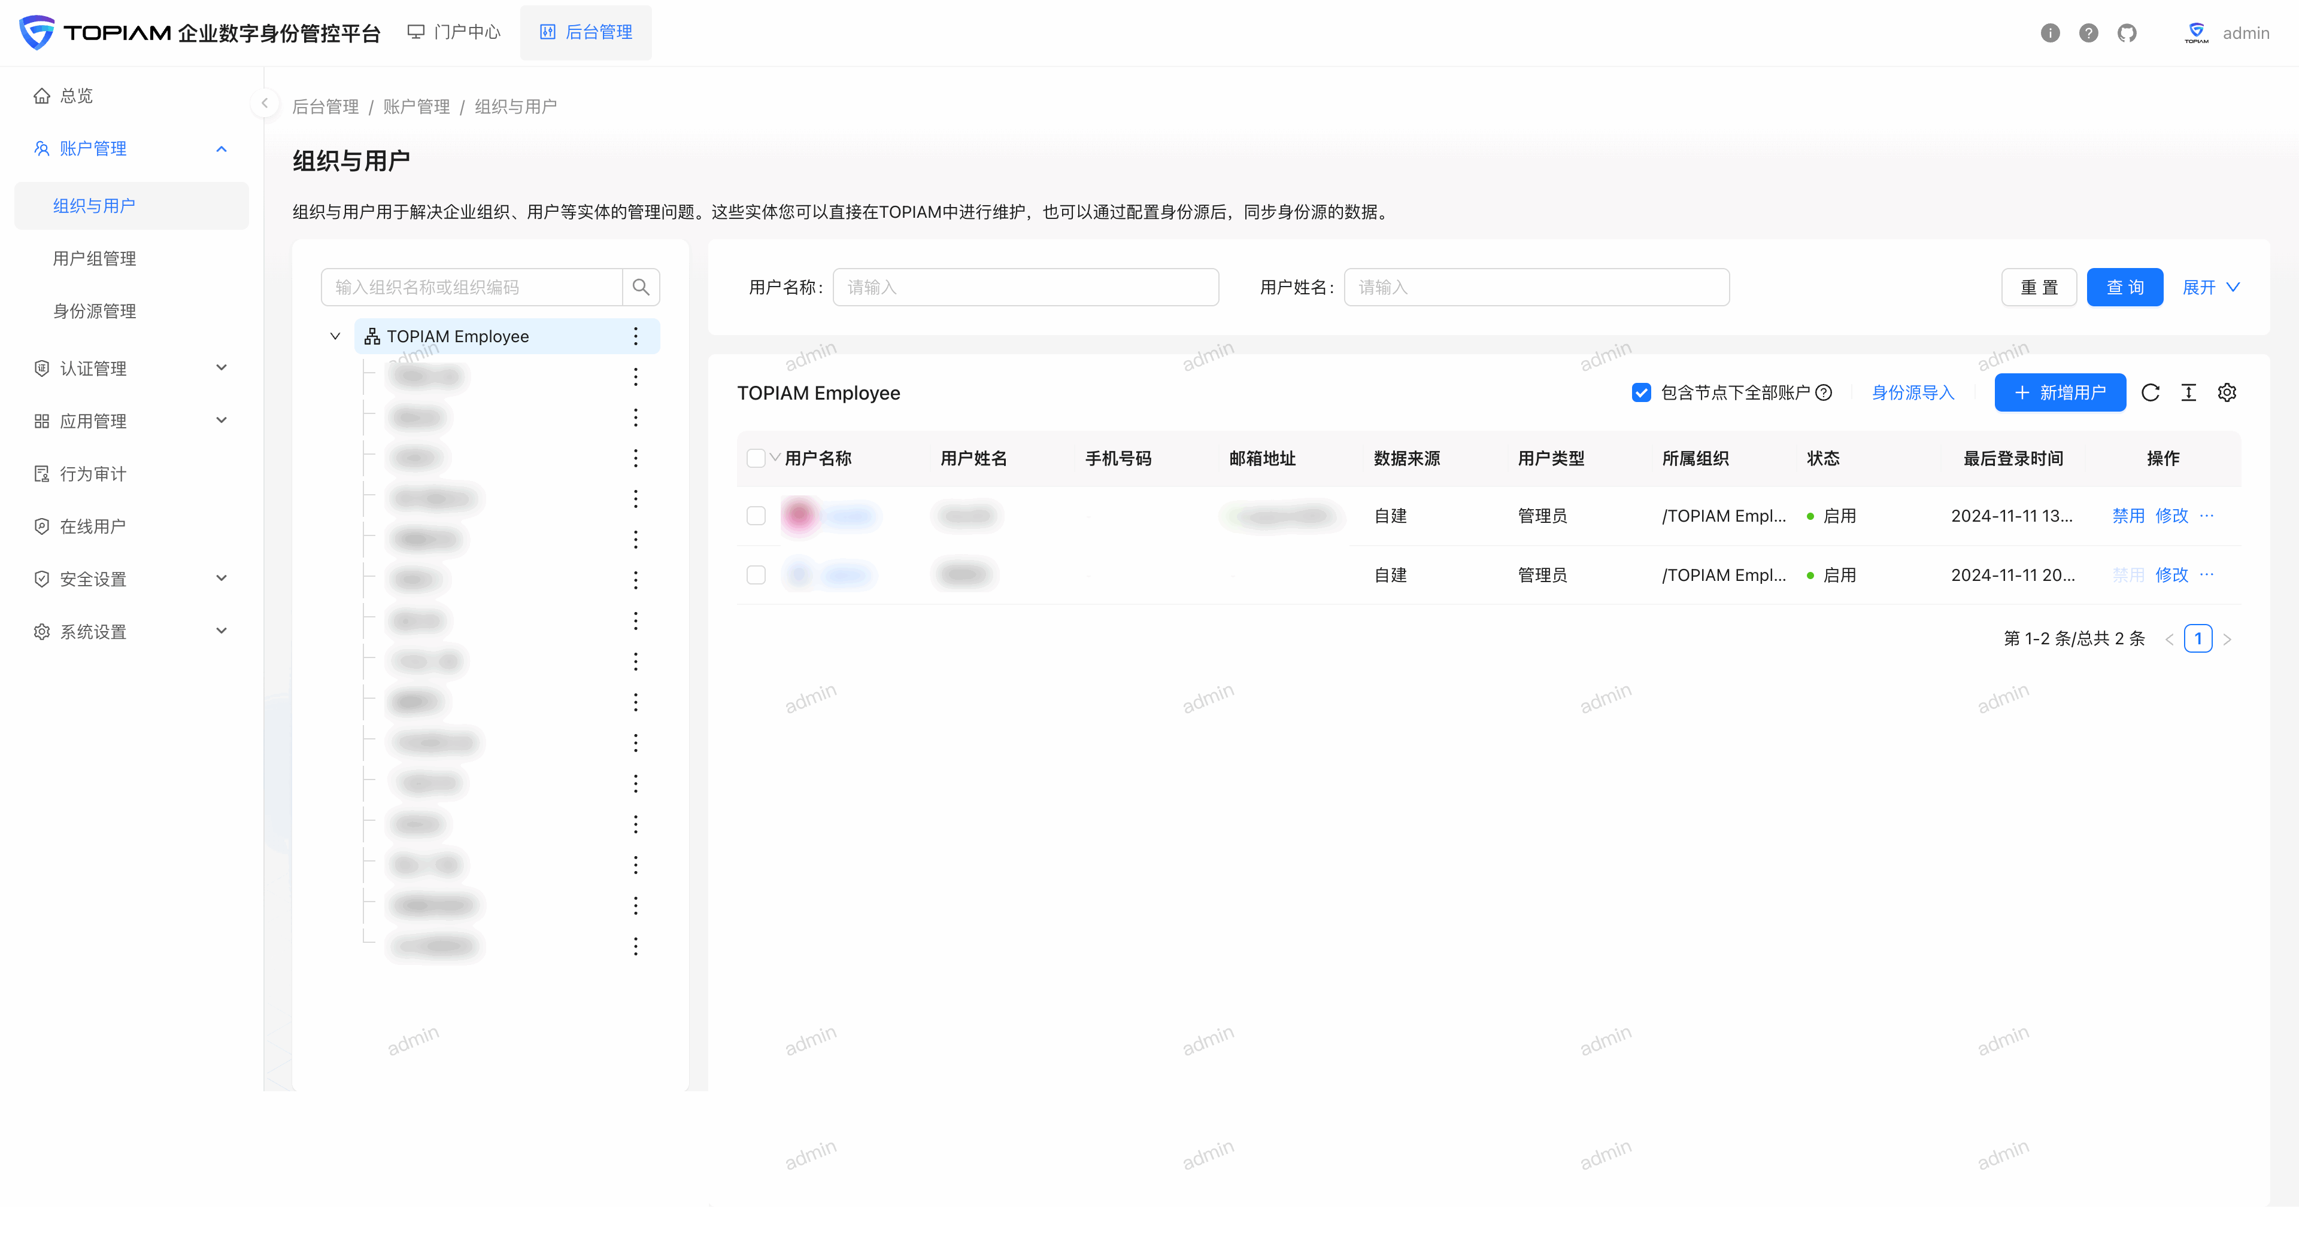
Task: Open more options for TOPIAM Employee node
Action: (x=635, y=336)
